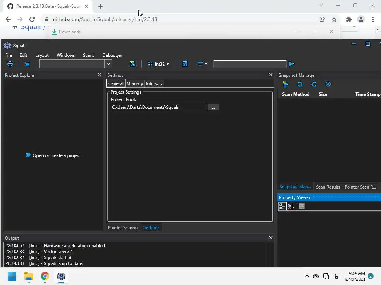The image size is (381, 285).
Task: Open Chrome three-dot menu
Action: click(x=373, y=19)
